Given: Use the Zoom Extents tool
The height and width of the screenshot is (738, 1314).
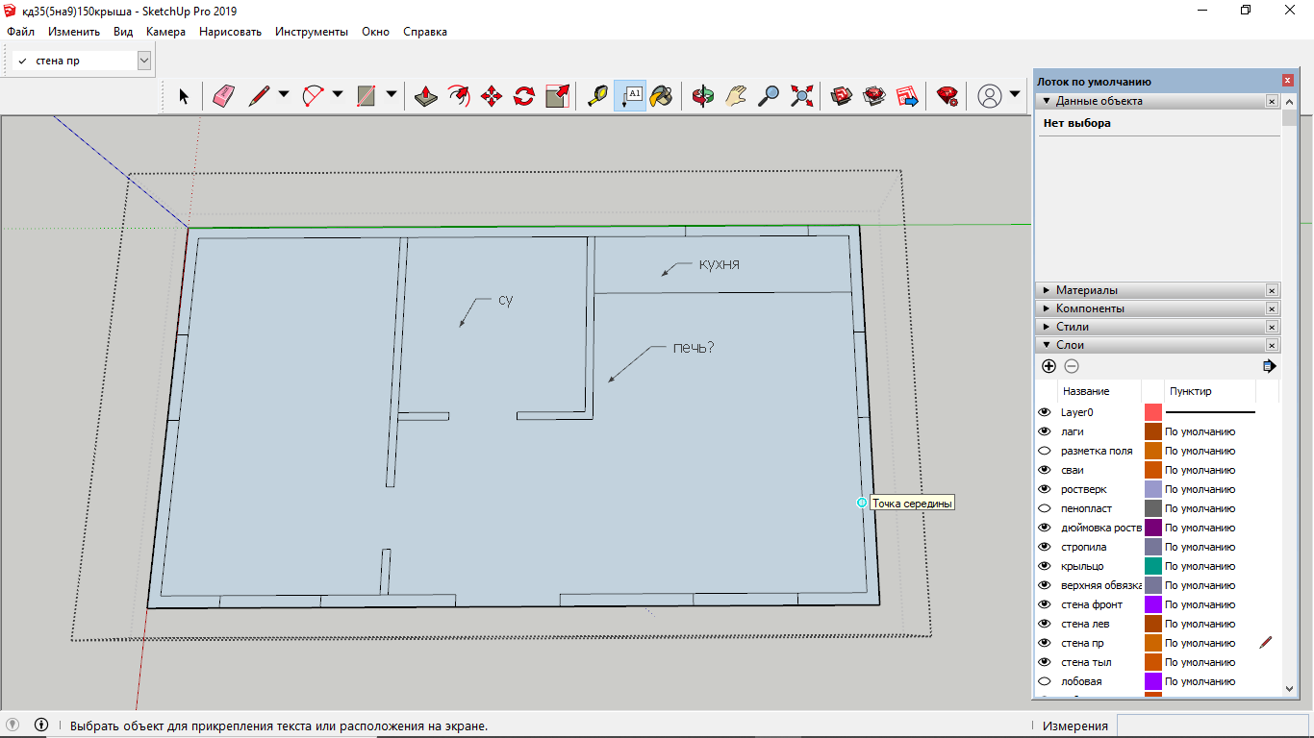Looking at the screenshot, I should click(801, 95).
